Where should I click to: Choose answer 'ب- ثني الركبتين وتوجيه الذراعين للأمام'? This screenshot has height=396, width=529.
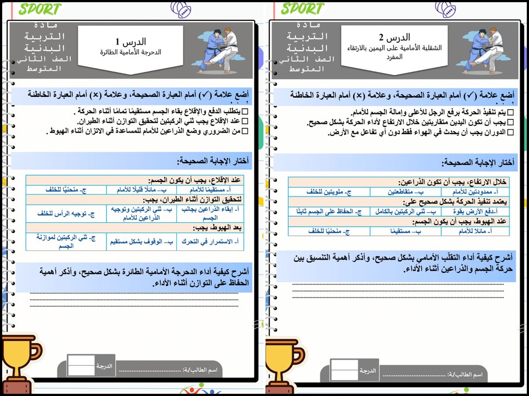[x=142, y=213]
